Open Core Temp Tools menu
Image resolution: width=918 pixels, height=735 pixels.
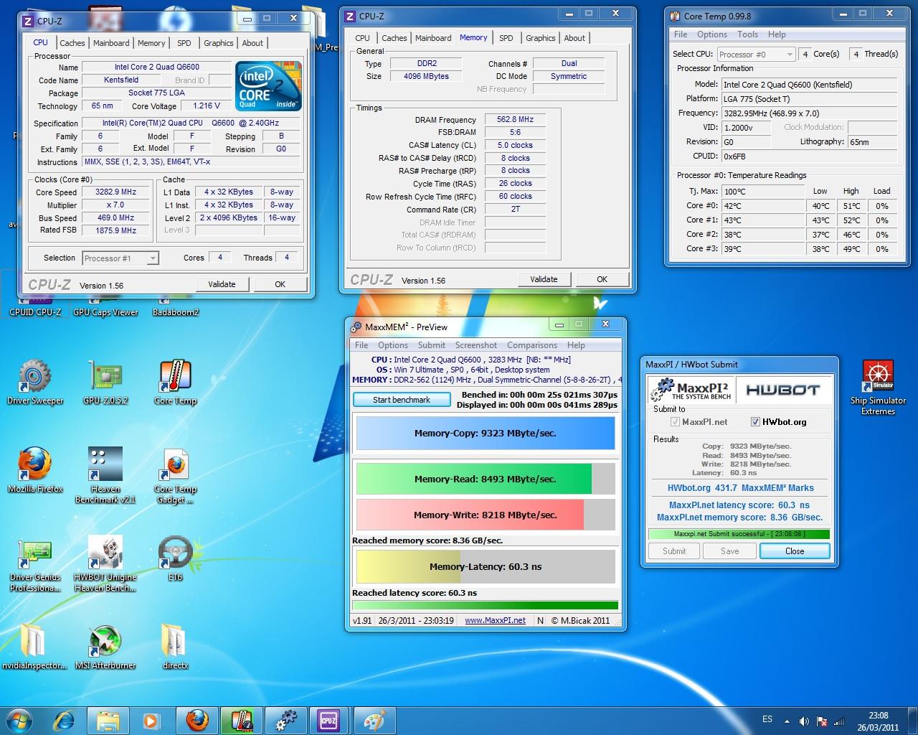[747, 34]
